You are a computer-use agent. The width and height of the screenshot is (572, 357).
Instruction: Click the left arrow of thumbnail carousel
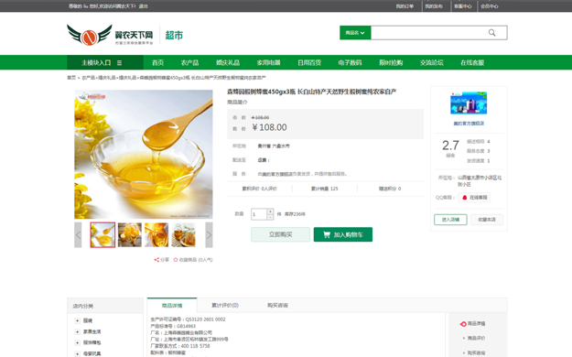click(x=78, y=235)
